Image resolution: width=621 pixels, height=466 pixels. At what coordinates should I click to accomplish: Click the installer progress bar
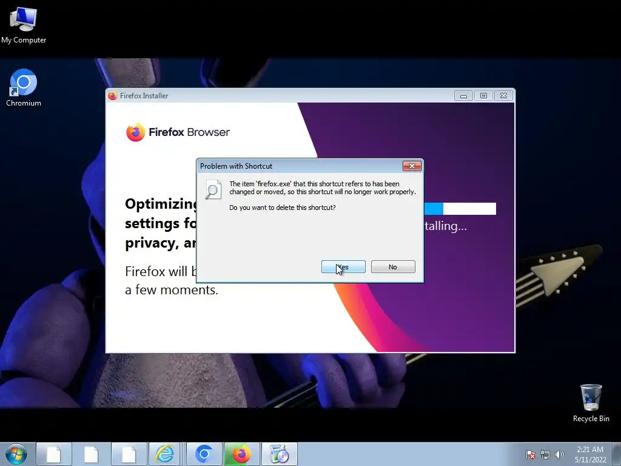coord(460,209)
